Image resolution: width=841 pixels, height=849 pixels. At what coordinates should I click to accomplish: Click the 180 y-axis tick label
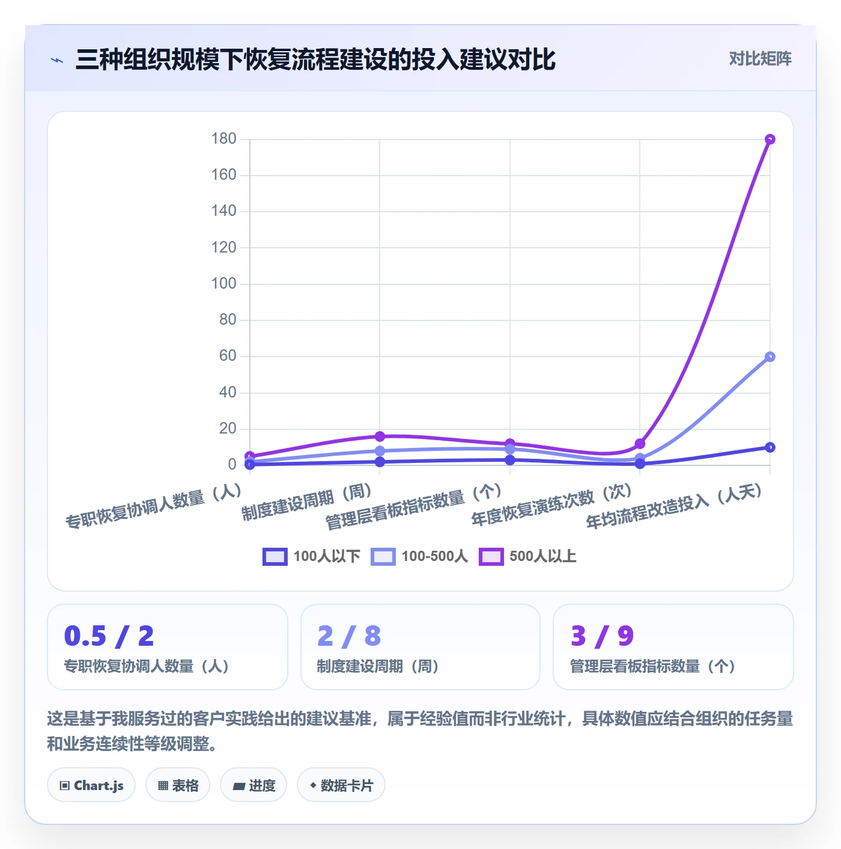click(223, 139)
